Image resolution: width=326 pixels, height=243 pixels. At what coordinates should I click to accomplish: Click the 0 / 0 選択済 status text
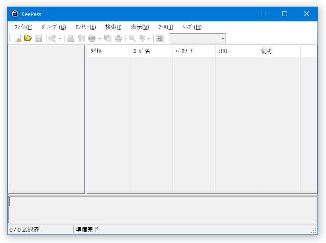(24, 229)
